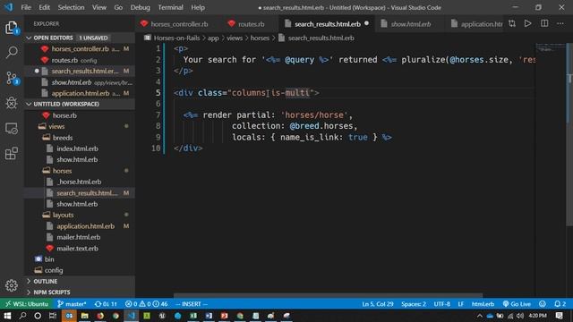This screenshot has height=322, width=573.
Task: Click the Cortana circle icon on taskbar
Action: pyautogui.click(x=38, y=316)
